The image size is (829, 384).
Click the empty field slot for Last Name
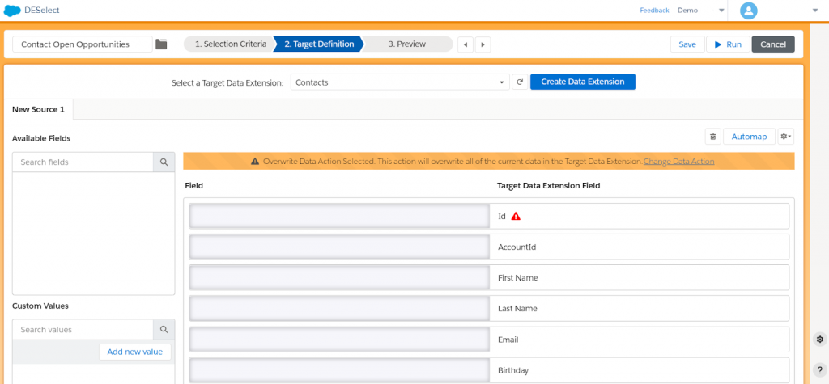click(339, 309)
